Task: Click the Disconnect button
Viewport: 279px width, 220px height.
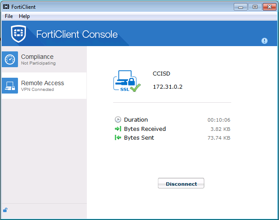Action: tap(181, 183)
